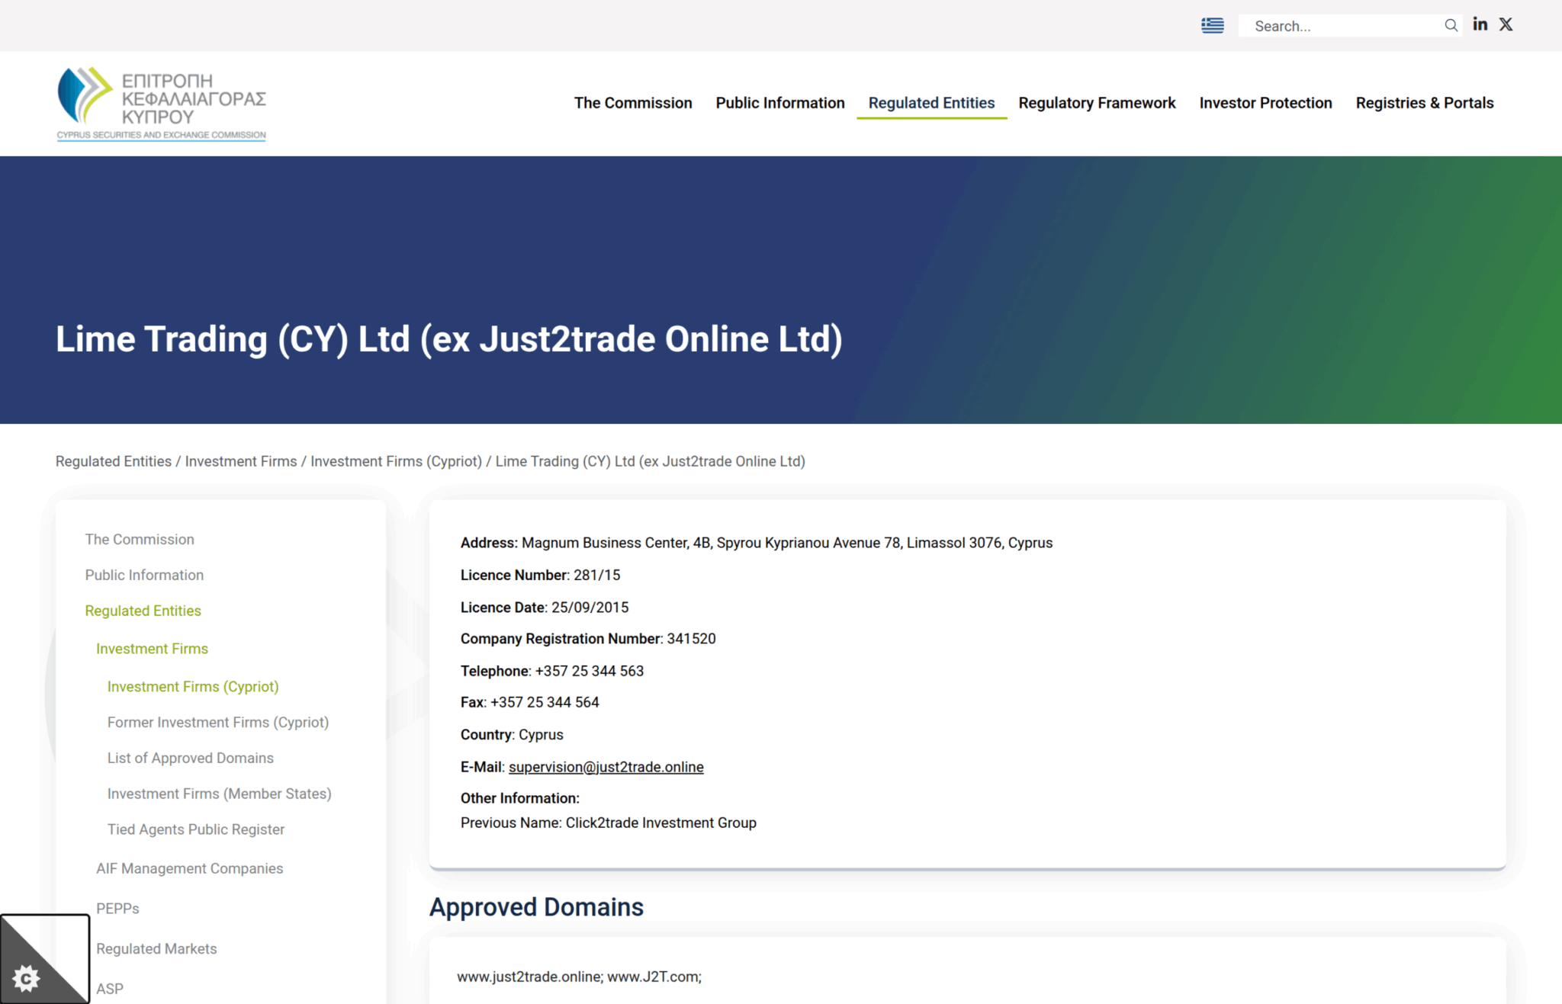Click the CySEC logo

(162, 104)
